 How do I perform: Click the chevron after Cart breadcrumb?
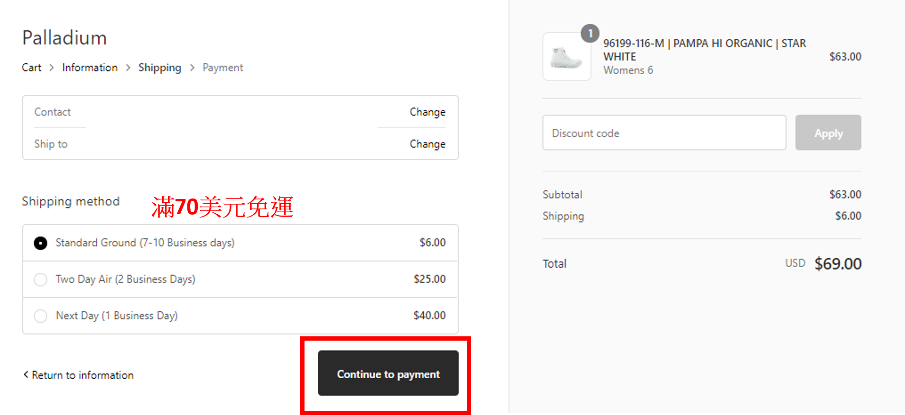51,68
